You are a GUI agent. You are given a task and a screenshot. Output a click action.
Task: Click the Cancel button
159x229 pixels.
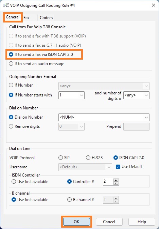pyautogui.click(x=109, y=222)
